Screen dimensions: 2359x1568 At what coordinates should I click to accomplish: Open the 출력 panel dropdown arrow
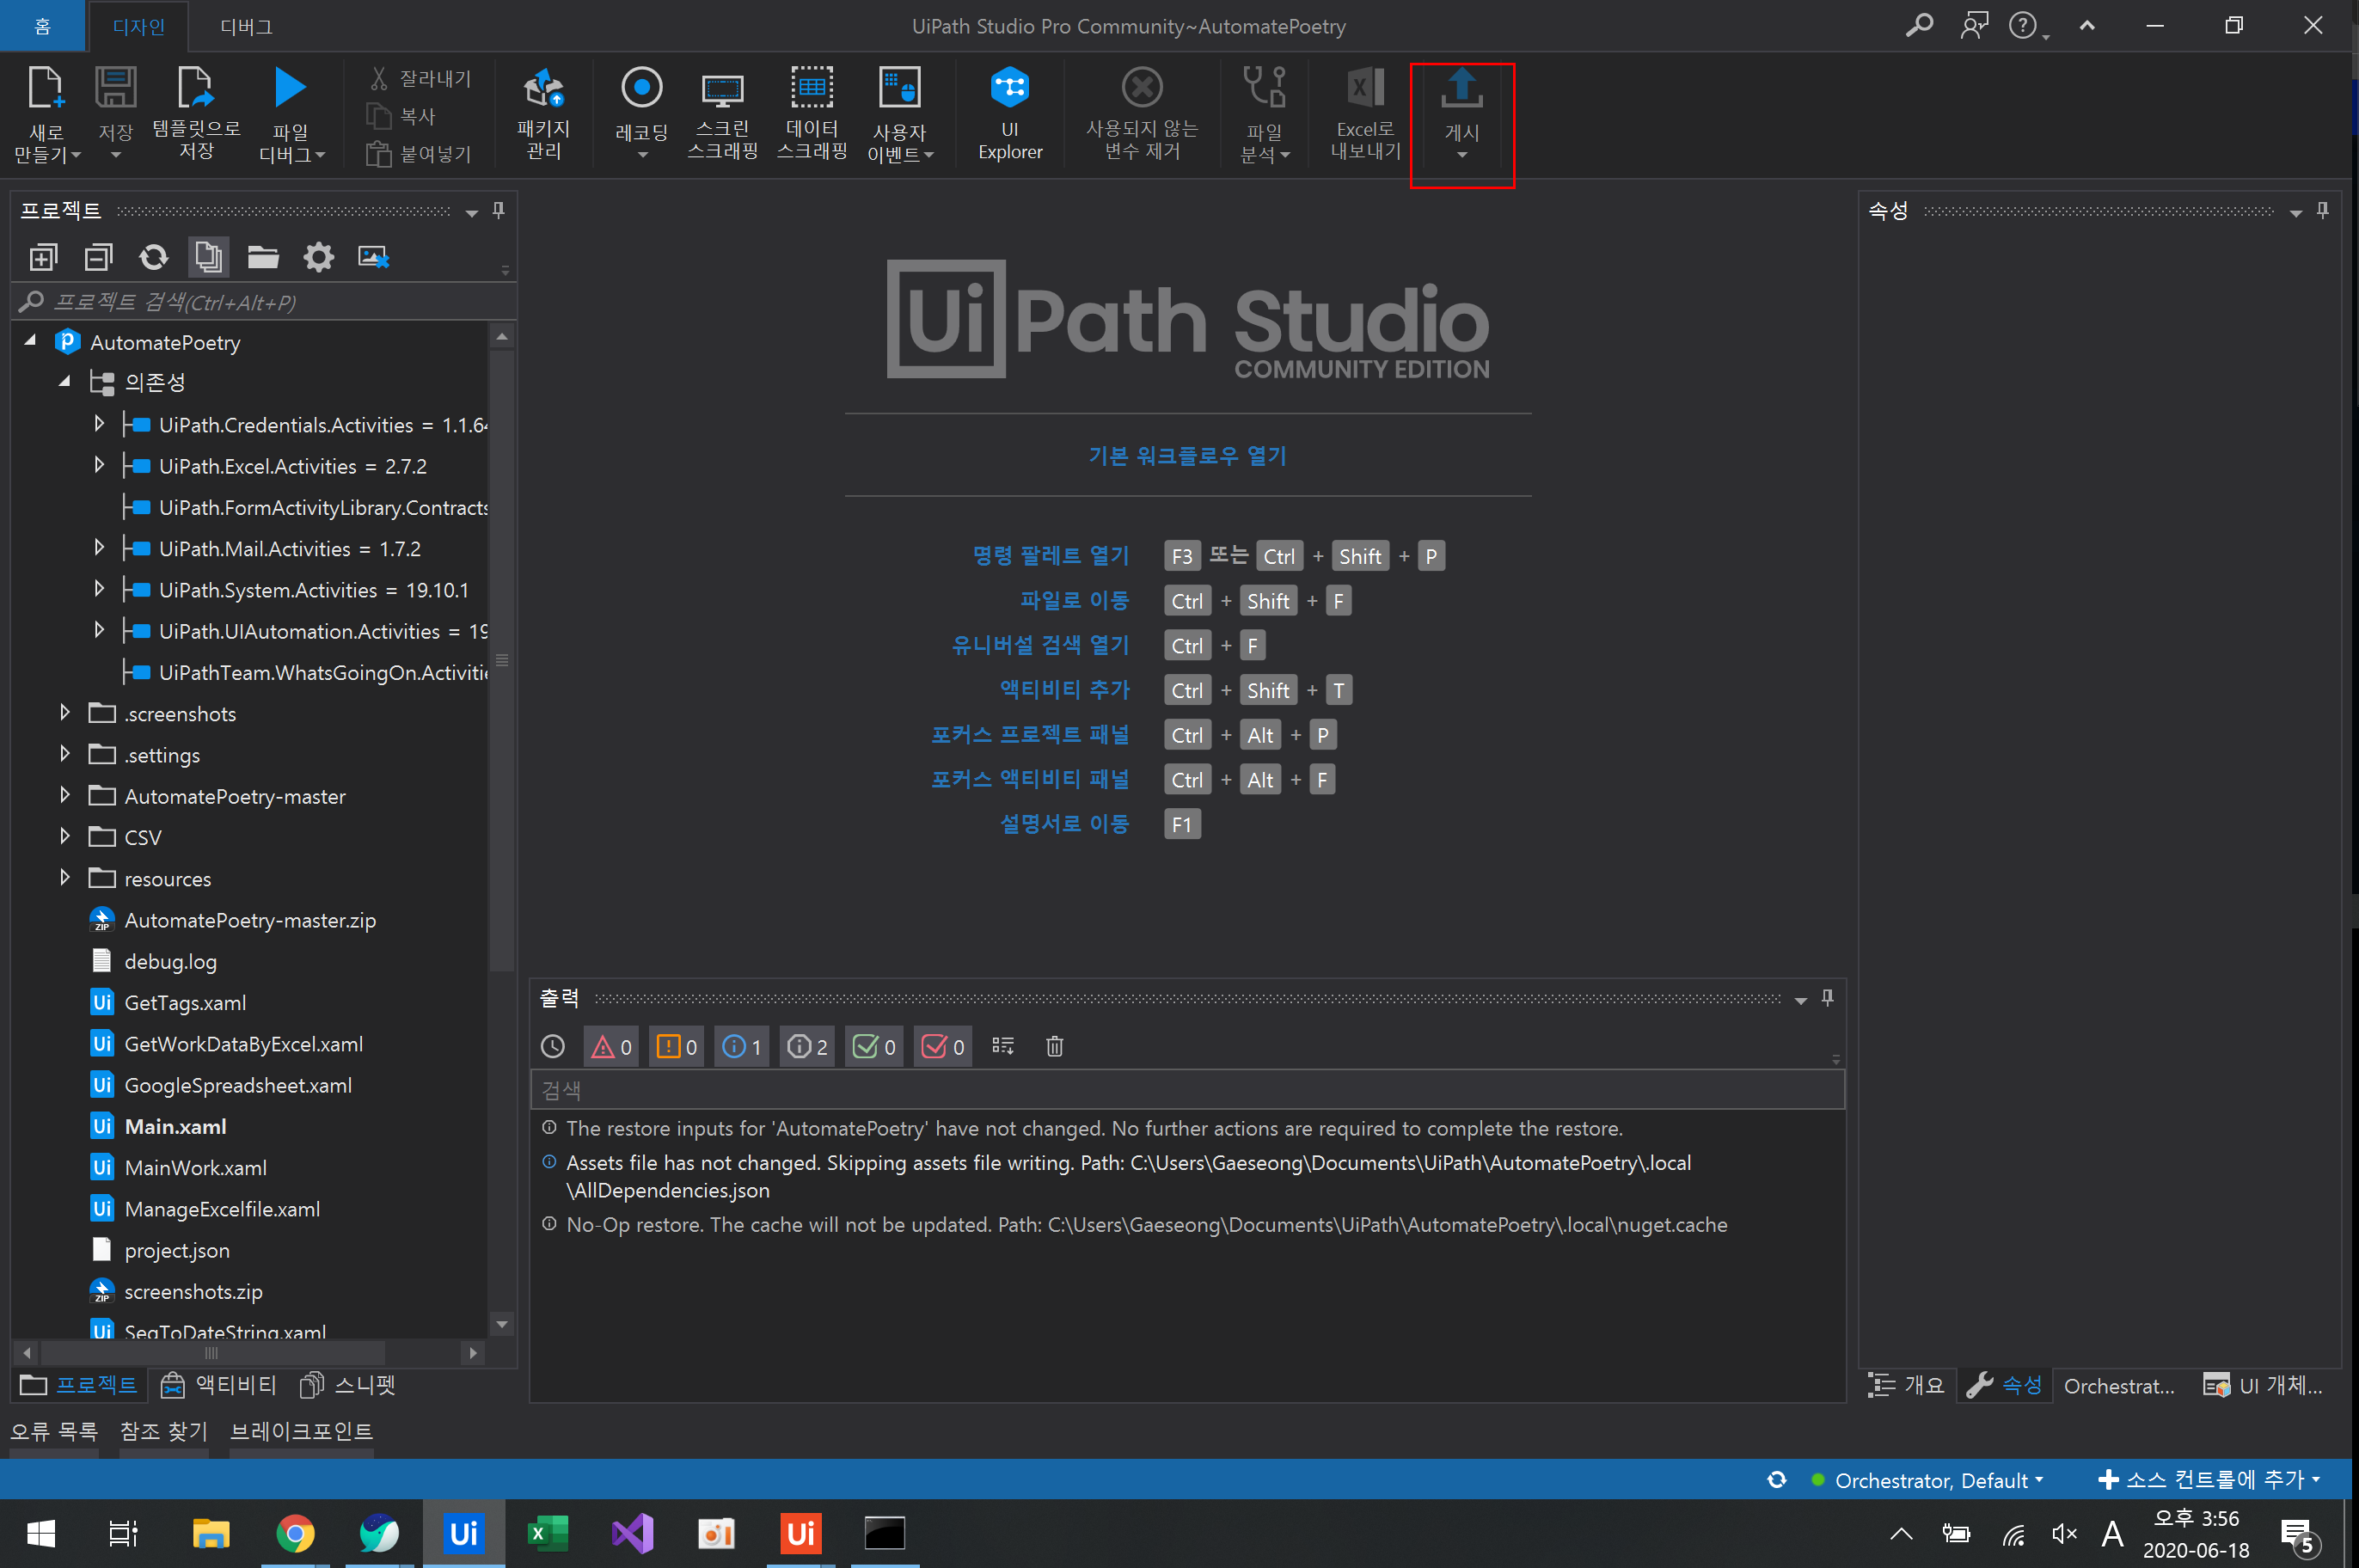[x=1800, y=1000]
